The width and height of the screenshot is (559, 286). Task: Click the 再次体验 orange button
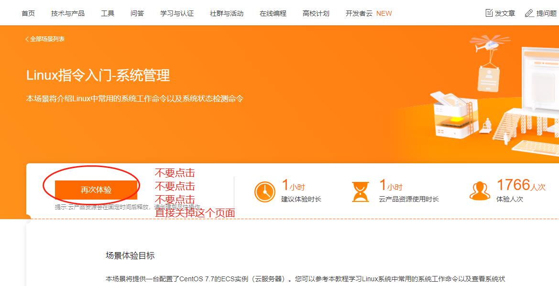click(x=96, y=190)
